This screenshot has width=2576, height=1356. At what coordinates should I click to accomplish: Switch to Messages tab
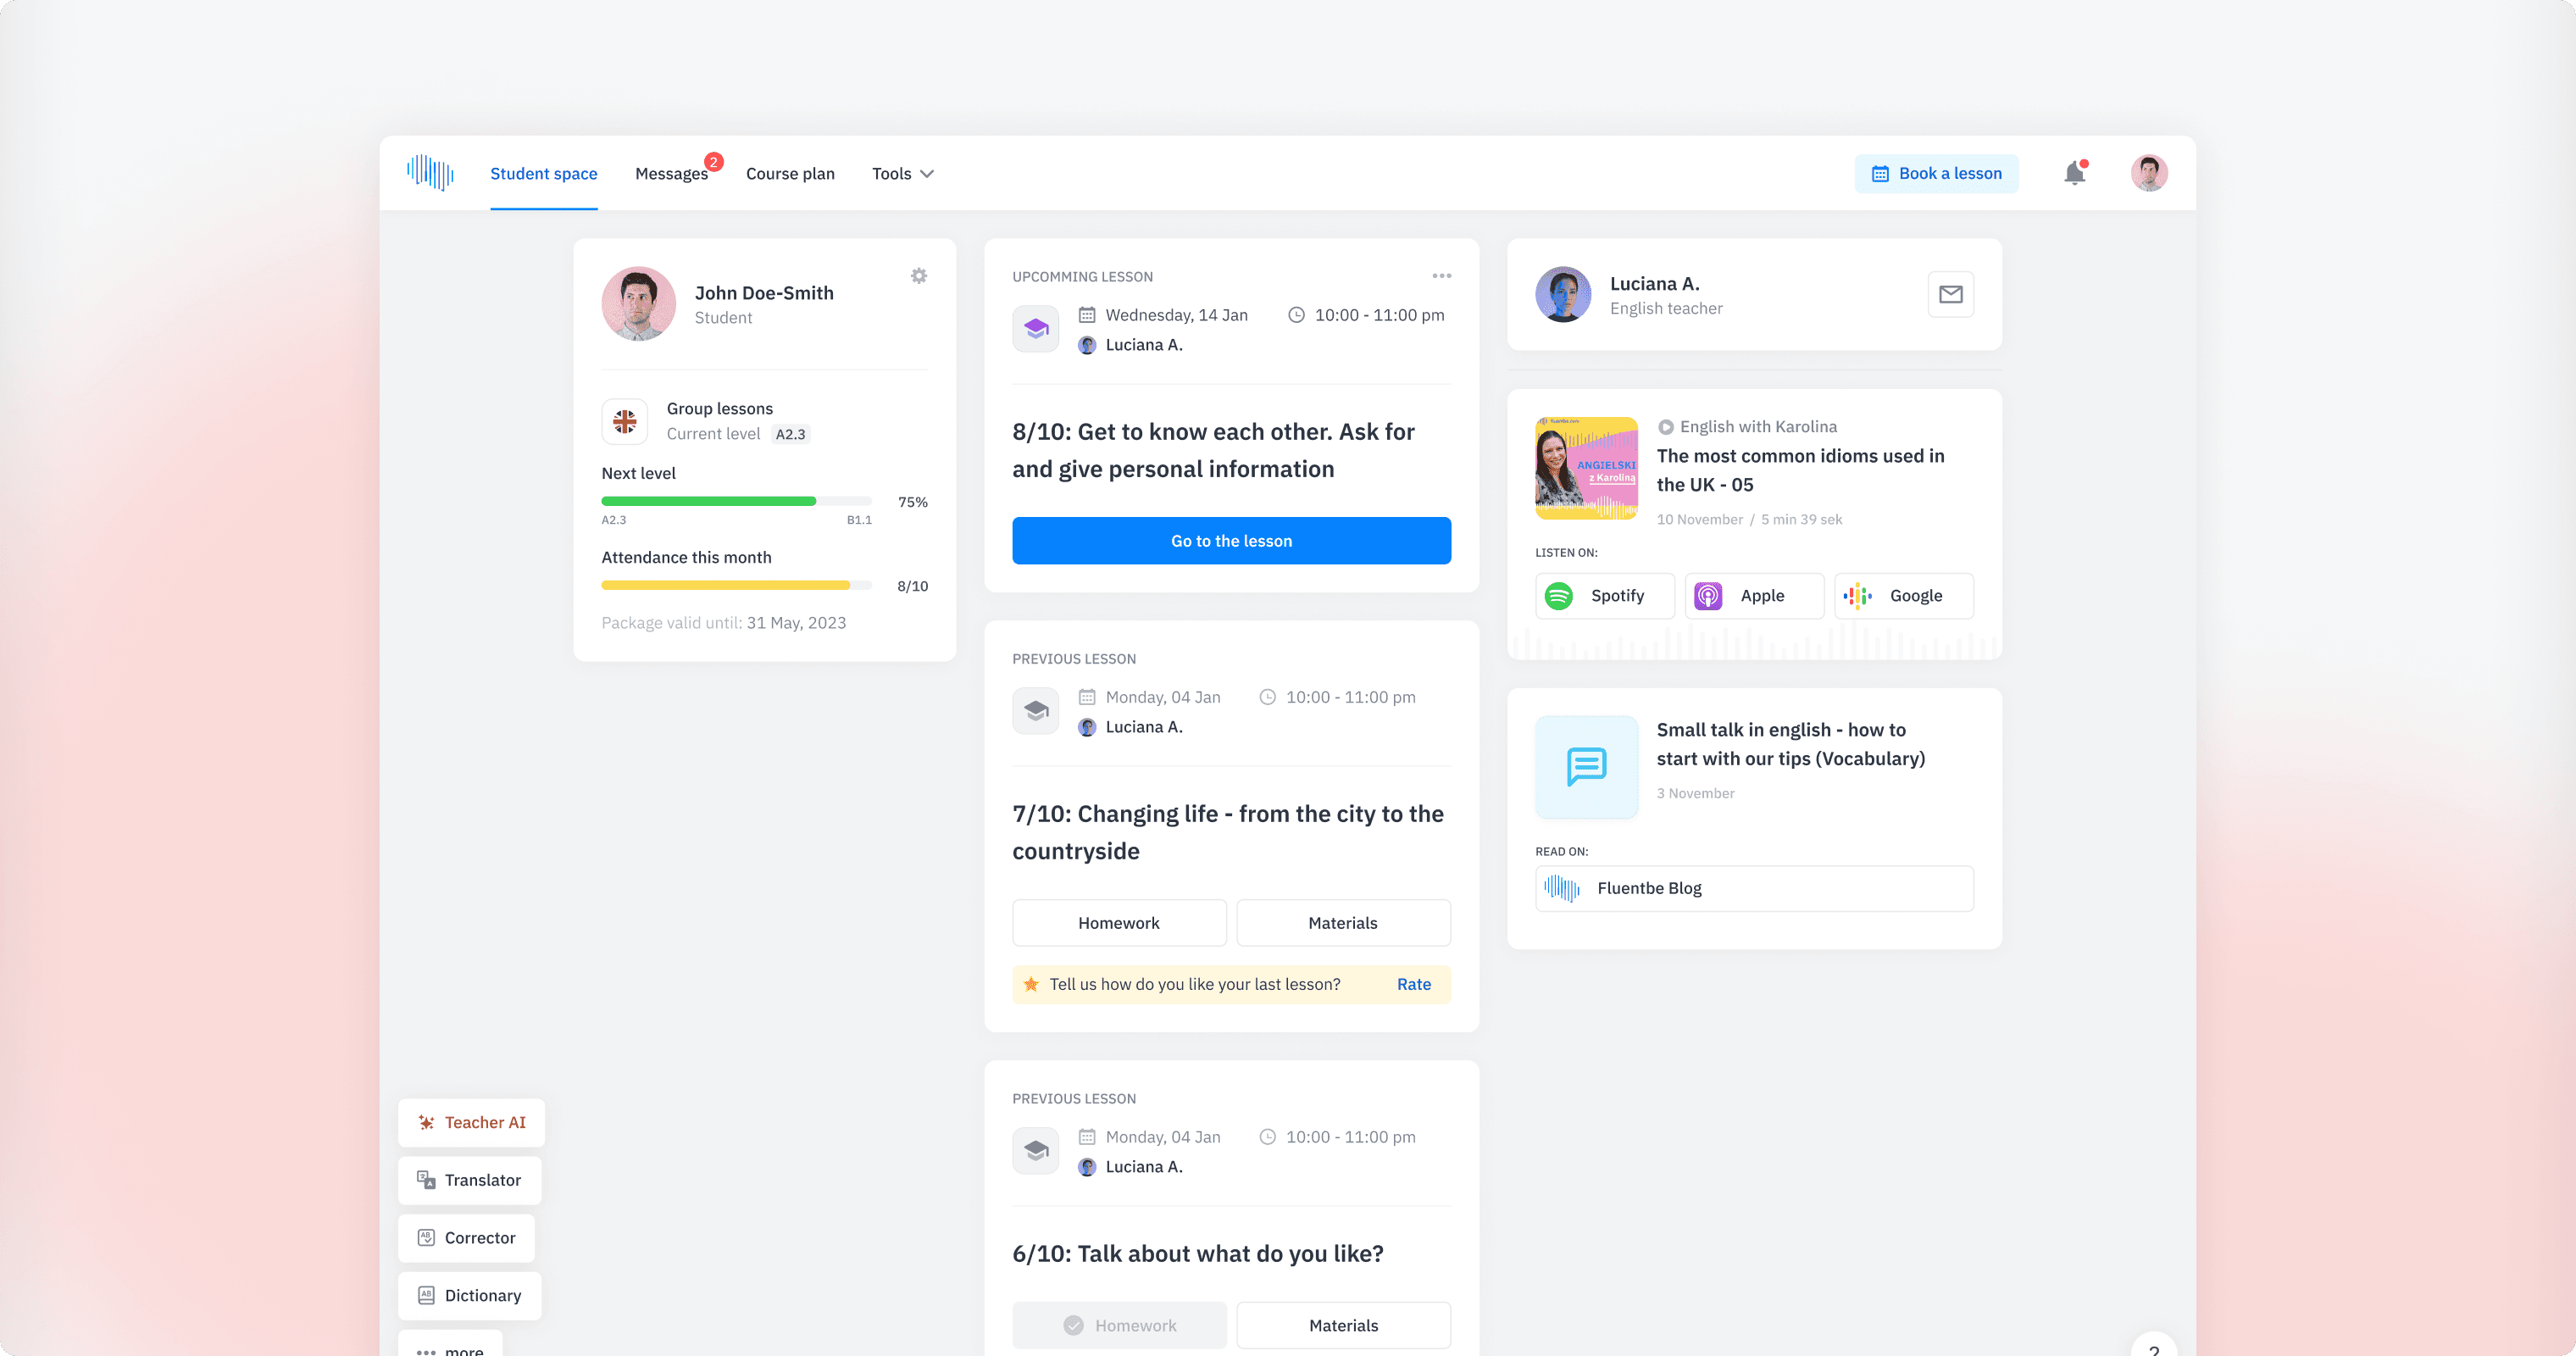[671, 174]
